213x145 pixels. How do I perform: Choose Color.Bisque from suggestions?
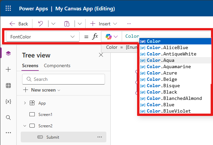tap(175, 86)
